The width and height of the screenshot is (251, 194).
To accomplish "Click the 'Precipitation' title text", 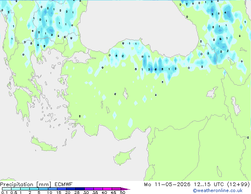I will click(17, 184).
